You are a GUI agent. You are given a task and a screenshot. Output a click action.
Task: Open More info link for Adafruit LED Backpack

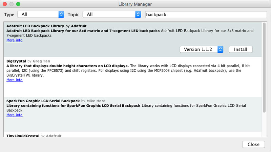pyautogui.click(x=14, y=40)
